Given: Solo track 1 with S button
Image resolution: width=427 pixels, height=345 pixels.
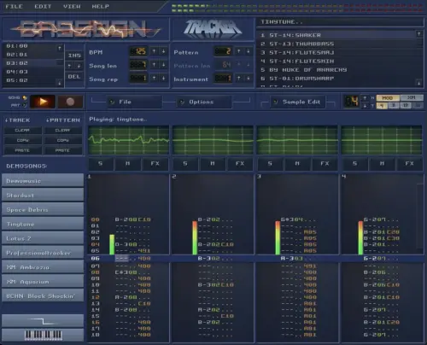Looking at the screenshot, I should tap(100, 164).
